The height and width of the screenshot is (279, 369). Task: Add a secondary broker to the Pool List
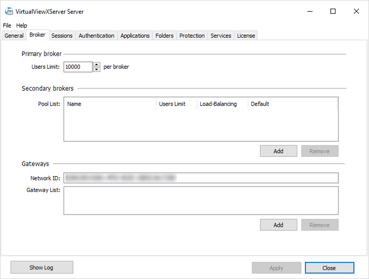tap(278, 151)
